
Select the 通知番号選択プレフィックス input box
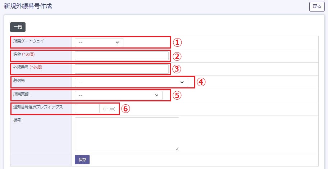(x=87, y=109)
